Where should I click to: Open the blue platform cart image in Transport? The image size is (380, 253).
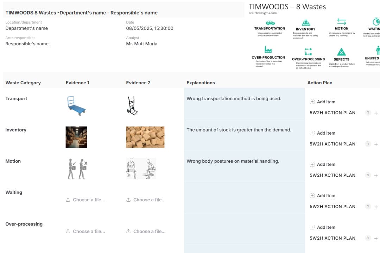tap(76, 106)
